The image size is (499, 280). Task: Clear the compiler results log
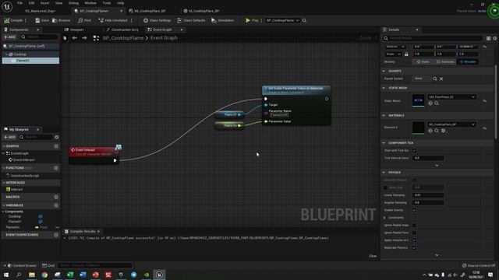[373, 256]
